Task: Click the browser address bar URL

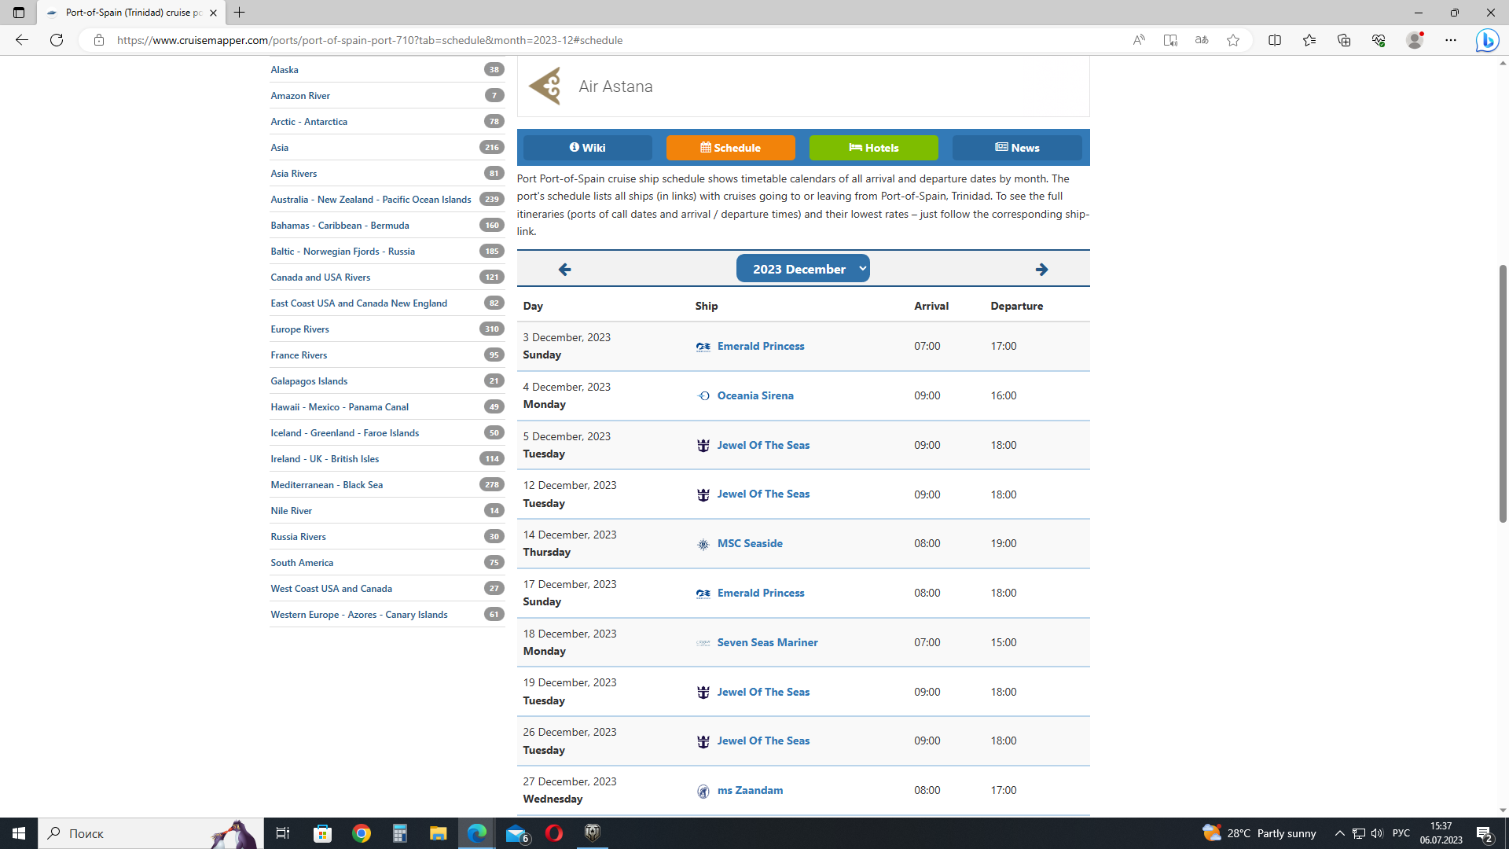Action: (x=369, y=40)
